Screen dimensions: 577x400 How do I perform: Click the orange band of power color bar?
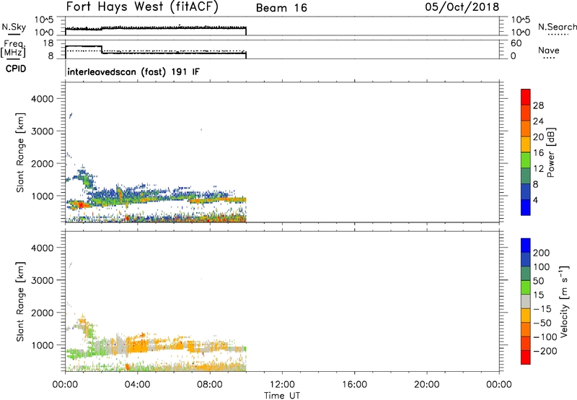point(526,128)
